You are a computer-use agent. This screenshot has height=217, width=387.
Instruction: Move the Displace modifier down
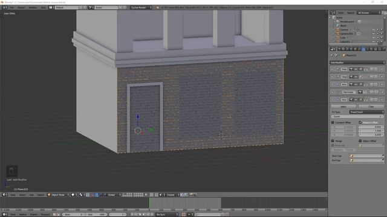pyautogui.click(x=376, y=77)
